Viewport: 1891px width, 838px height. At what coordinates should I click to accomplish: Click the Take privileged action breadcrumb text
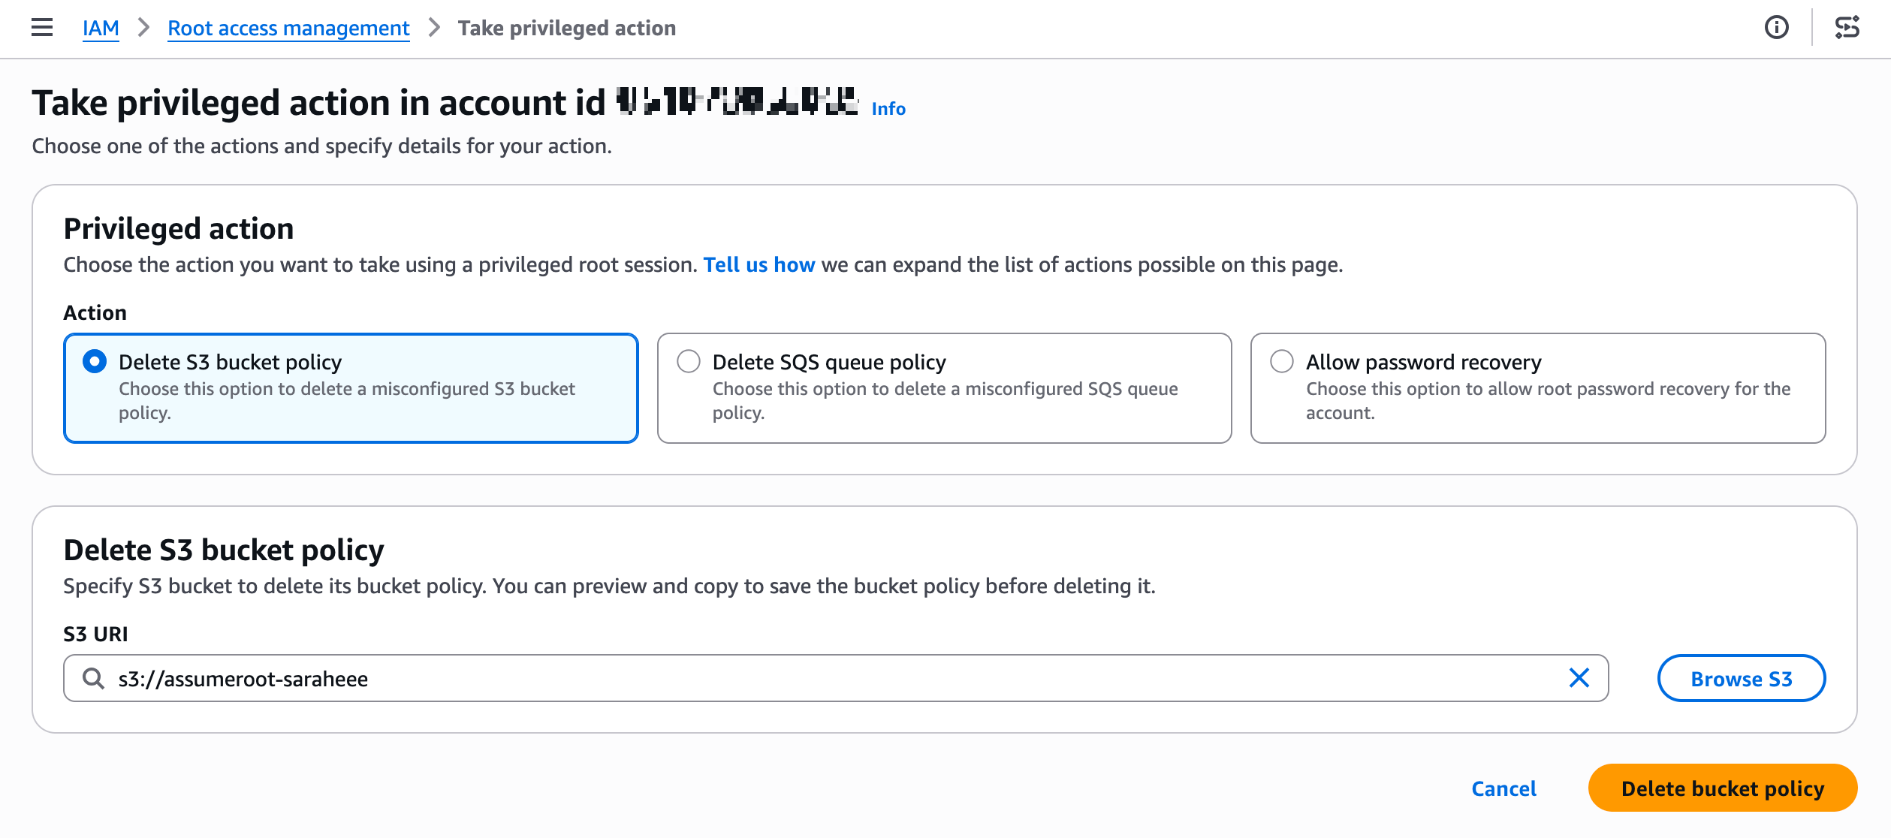(566, 28)
